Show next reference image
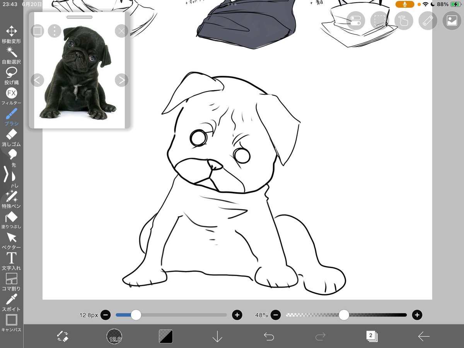The height and width of the screenshot is (348, 464). click(x=121, y=80)
